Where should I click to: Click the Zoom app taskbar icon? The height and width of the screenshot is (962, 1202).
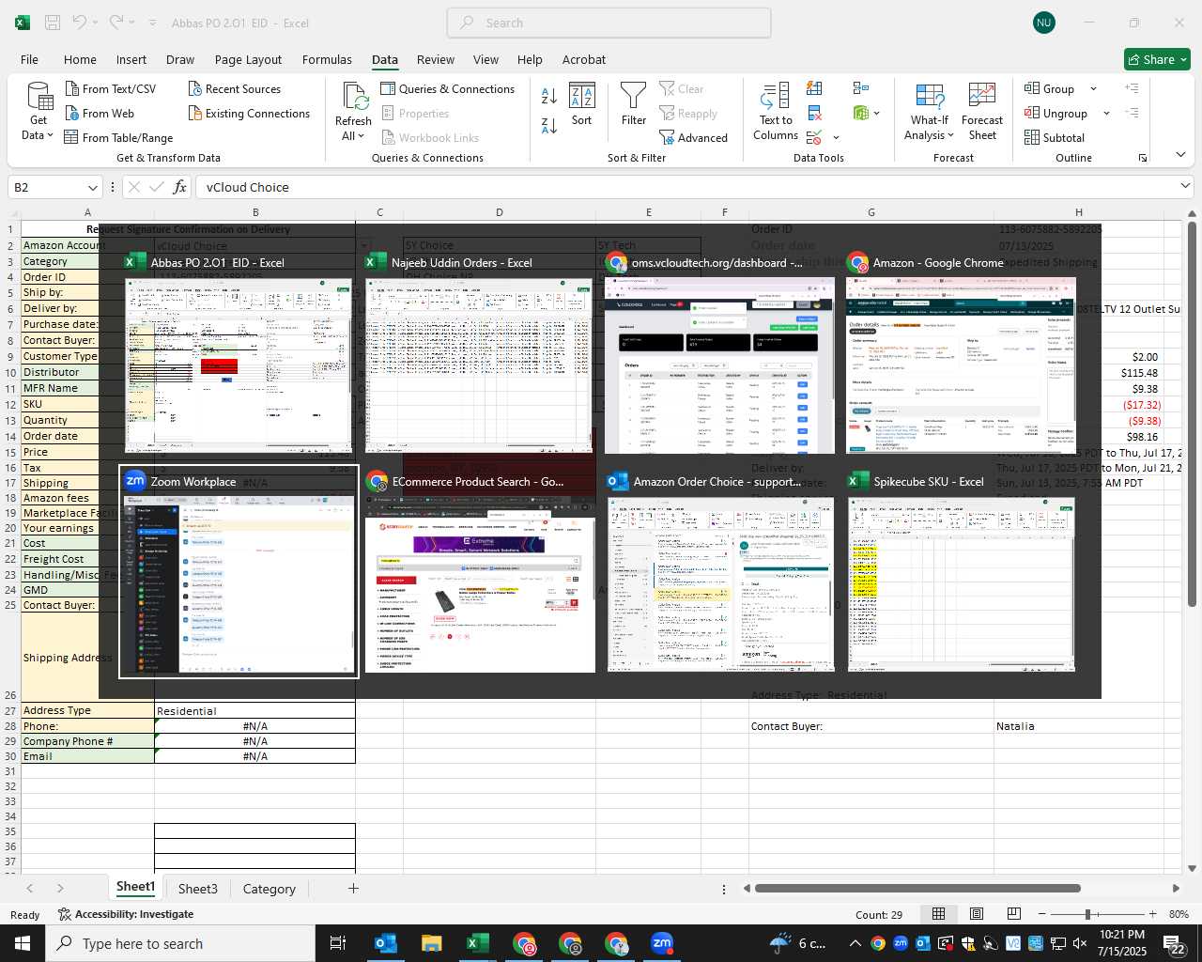(662, 943)
